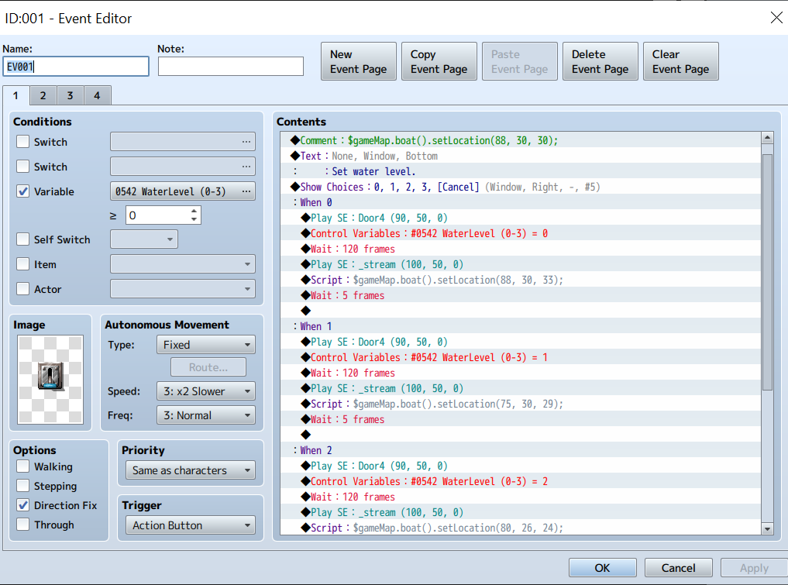Enable the first Switch condition checkbox
This screenshot has height=585, width=788.
[x=23, y=142]
